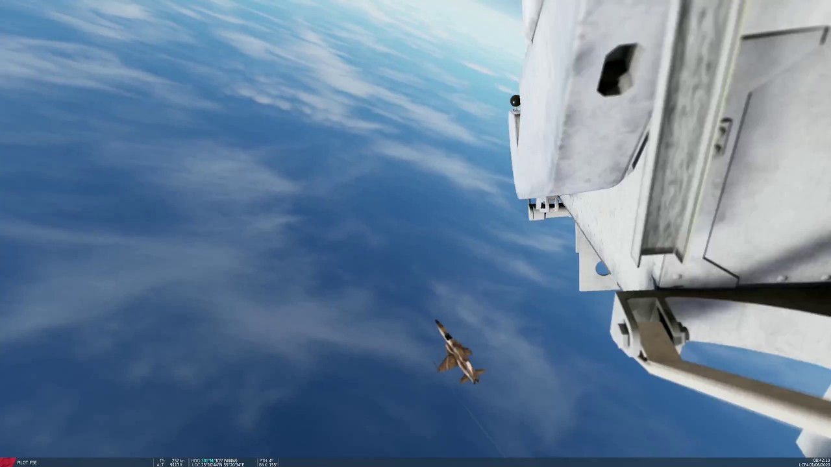Click the HDG 301°M/303° (WNW) heading readout

[x=214, y=461]
